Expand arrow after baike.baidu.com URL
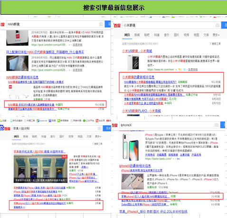 173,159
